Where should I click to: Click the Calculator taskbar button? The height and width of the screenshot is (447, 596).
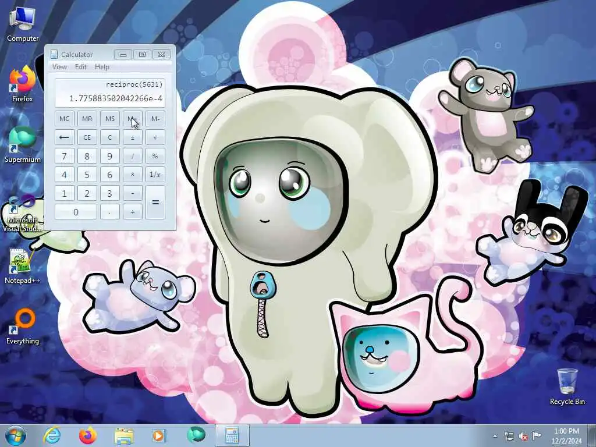pos(232,435)
